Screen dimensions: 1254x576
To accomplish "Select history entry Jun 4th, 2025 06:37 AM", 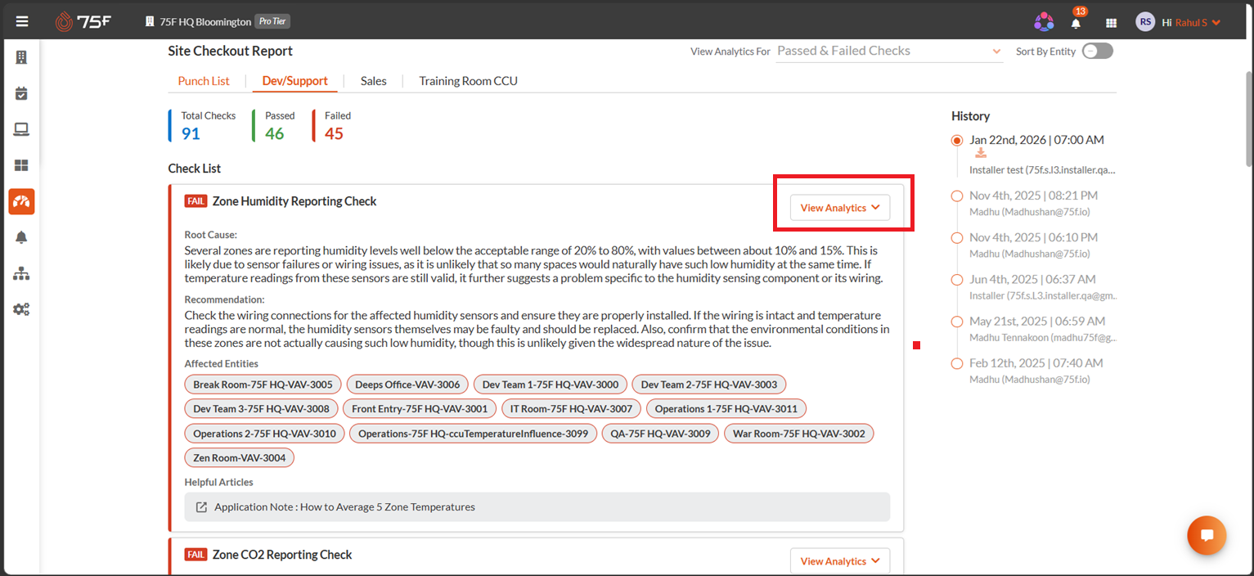I will coord(1032,279).
